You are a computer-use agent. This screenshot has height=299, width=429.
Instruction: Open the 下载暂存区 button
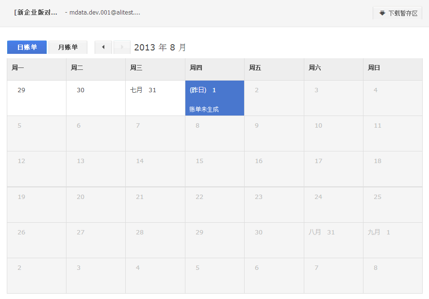pyautogui.click(x=397, y=13)
